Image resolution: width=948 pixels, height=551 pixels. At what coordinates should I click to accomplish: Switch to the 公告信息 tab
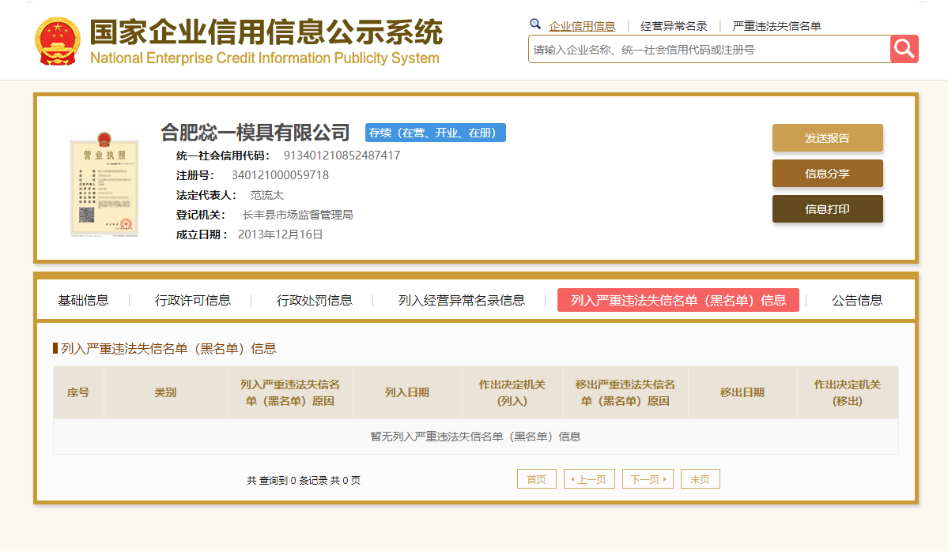click(x=857, y=300)
